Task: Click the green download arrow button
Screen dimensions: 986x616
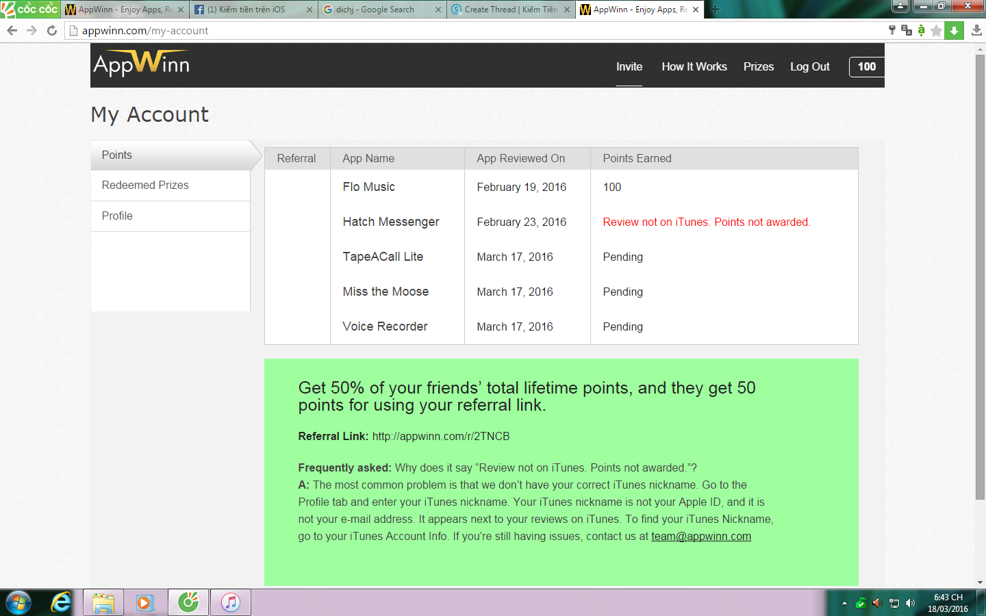Action: point(954,30)
